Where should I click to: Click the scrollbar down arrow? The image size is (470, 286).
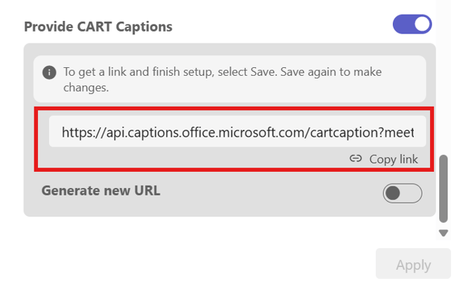(x=443, y=233)
